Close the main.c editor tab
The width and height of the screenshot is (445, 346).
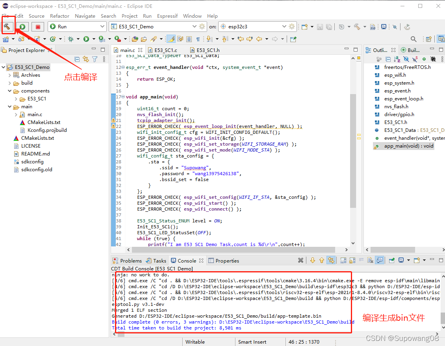(x=140, y=50)
